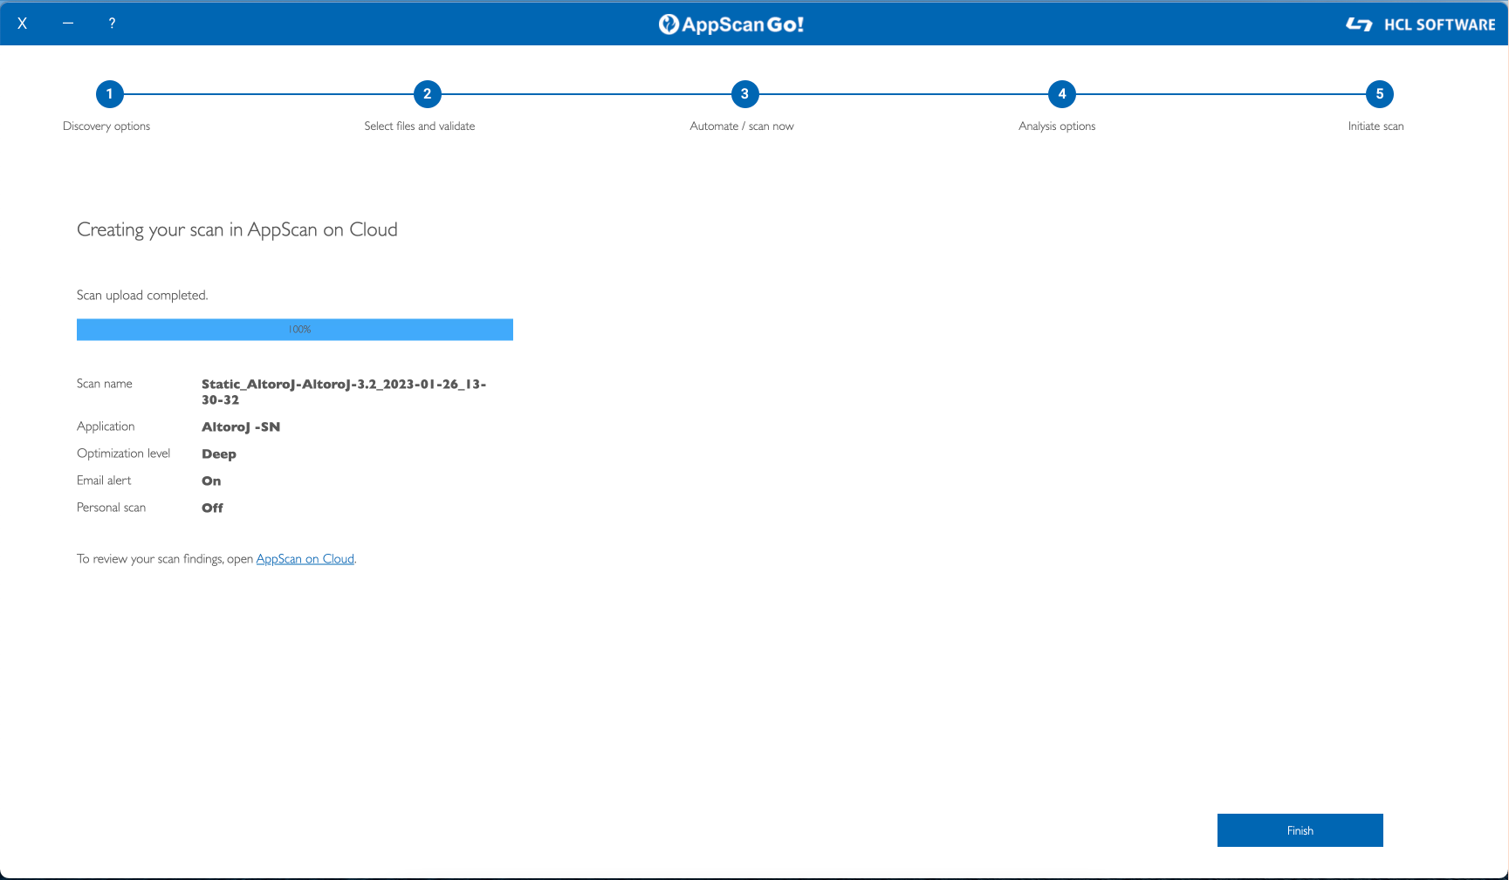This screenshot has height=880, width=1509.
Task: Click the 100% upload progress bar
Action: 295,330
